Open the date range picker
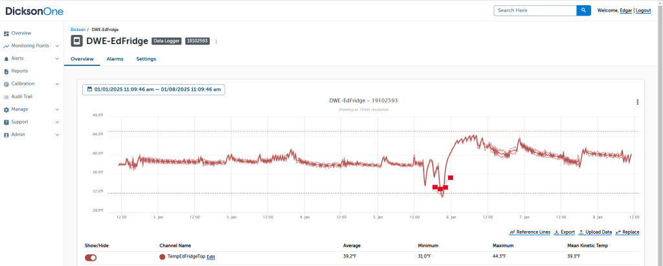The width and height of the screenshot is (663, 266). point(153,89)
